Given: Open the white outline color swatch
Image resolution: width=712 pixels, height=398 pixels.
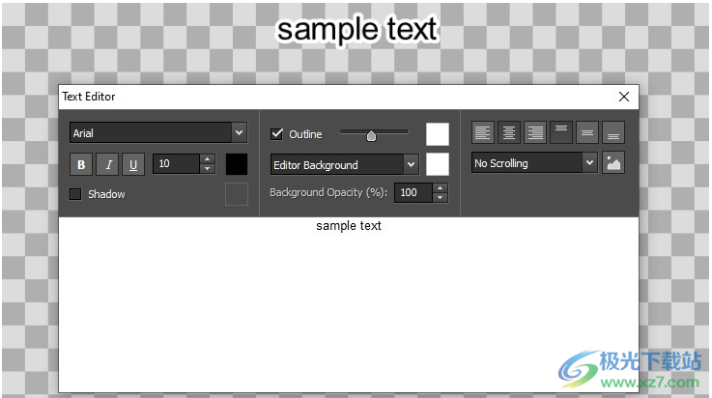Looking at the screenshot, I should (438, 134).
